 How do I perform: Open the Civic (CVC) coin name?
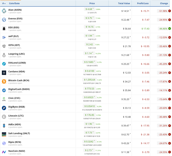tap(14, 98)
